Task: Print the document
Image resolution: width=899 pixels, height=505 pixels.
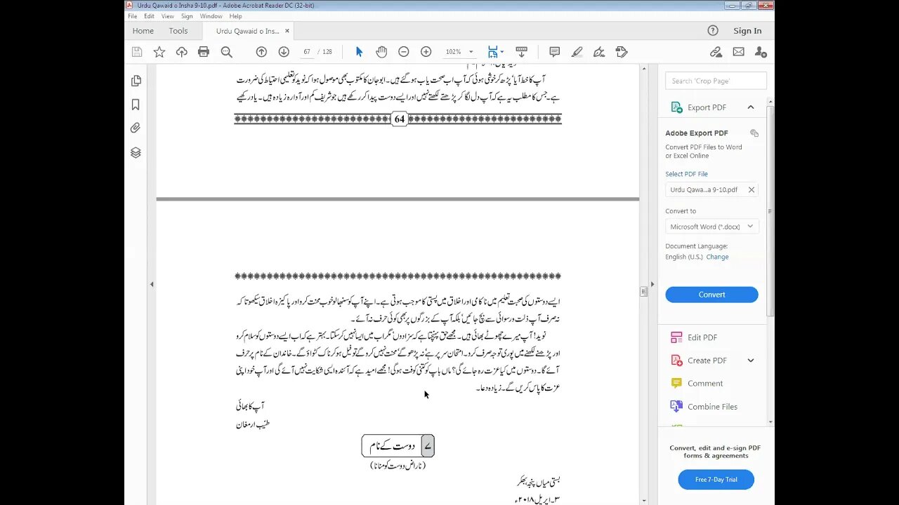Action: [204, 52]
